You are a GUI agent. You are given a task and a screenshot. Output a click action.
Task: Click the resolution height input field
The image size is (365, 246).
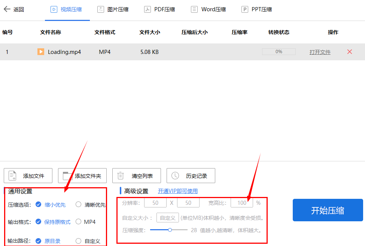(188, 203)
